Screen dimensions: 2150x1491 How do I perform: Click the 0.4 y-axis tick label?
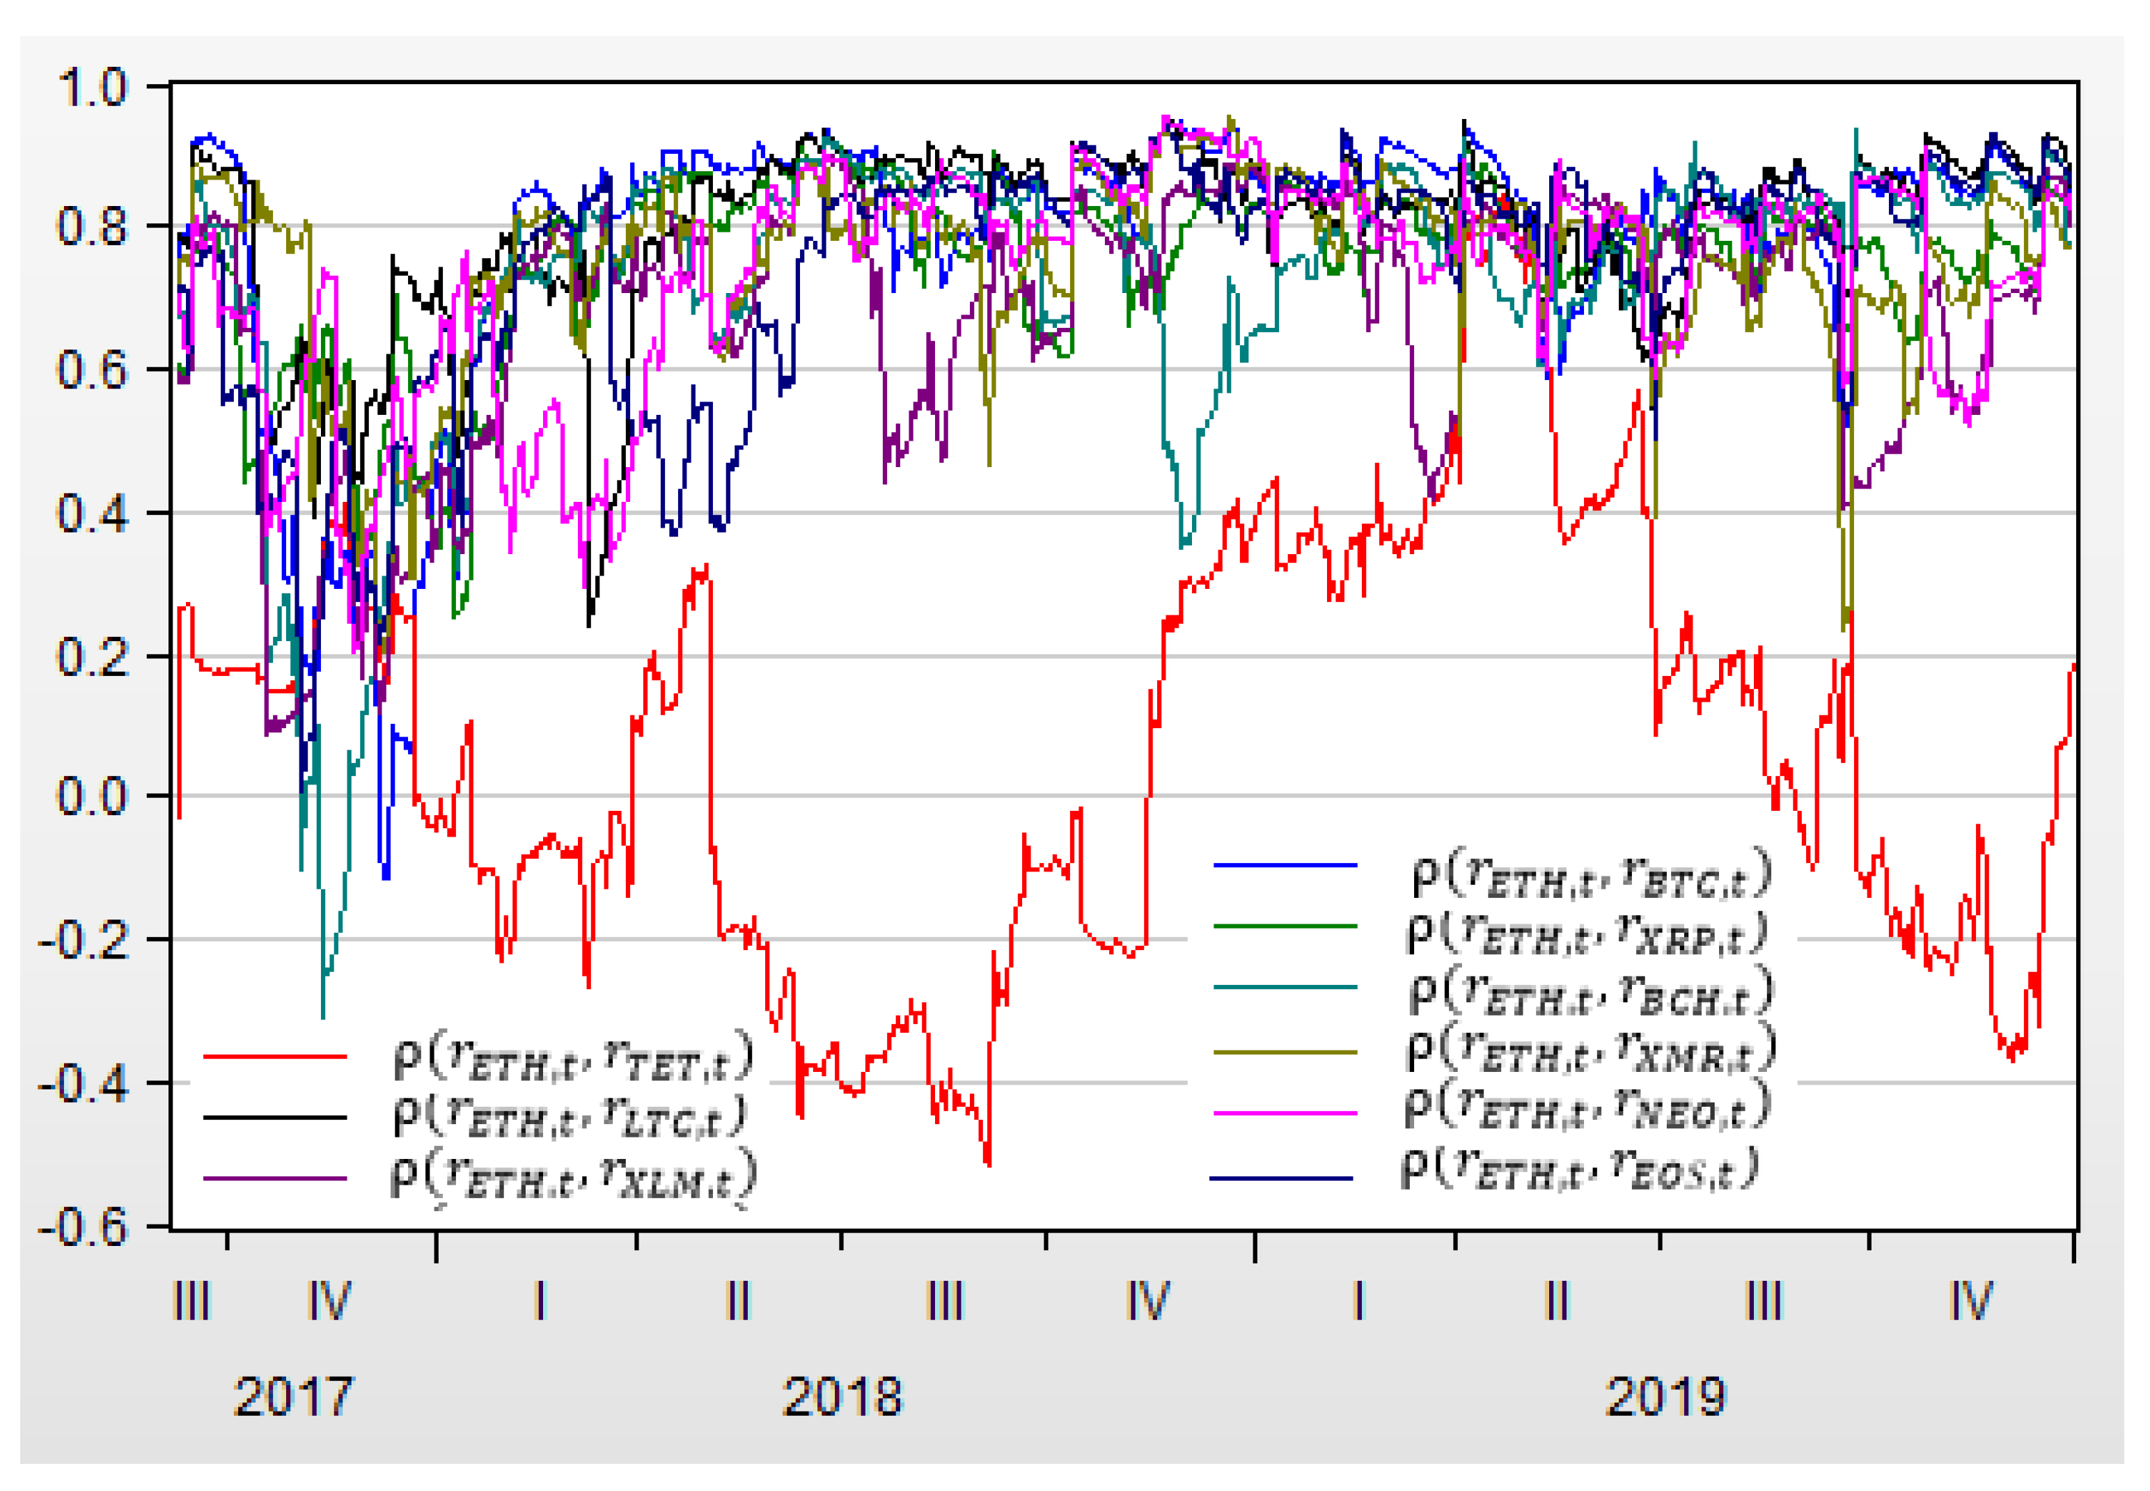[x=92, y=513]
